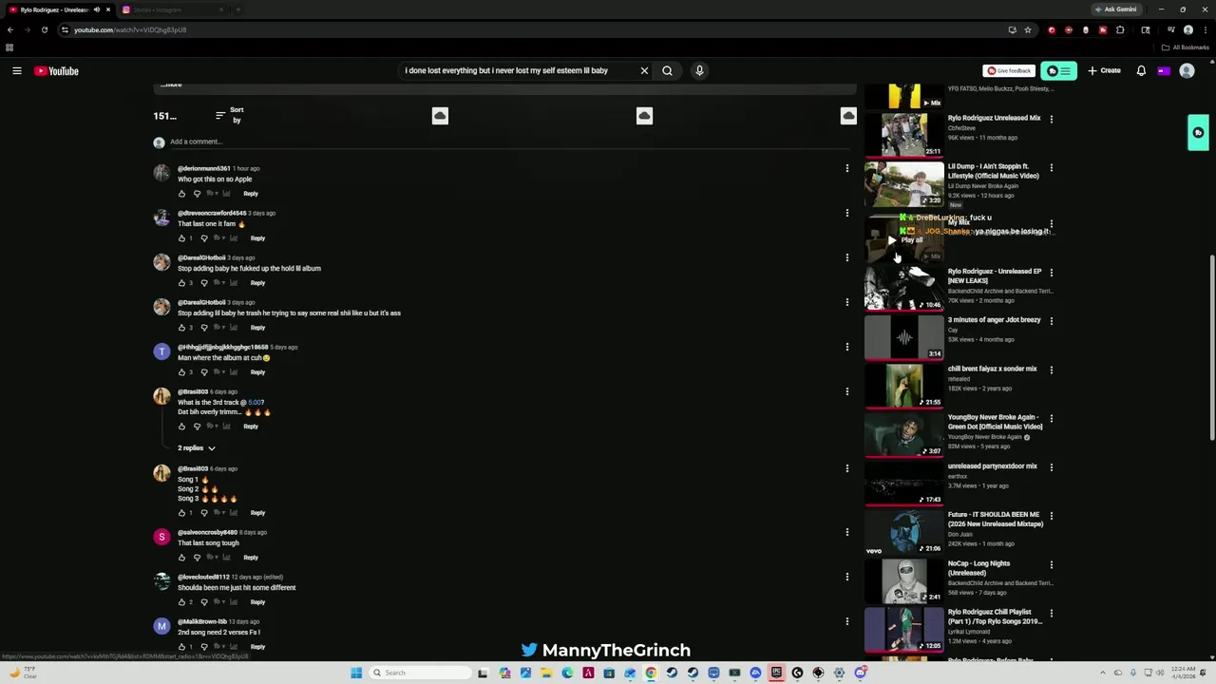The image size is (1216, 684).
Task: Like the 'That last one it fam' comment
Action: pos(181,237)
